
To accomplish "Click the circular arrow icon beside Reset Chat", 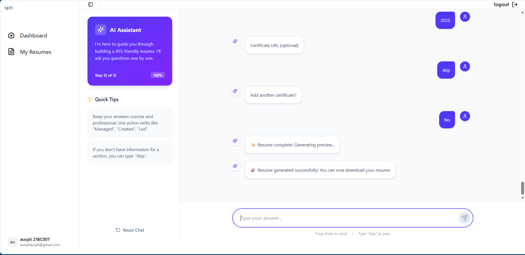I will (118, 230).
